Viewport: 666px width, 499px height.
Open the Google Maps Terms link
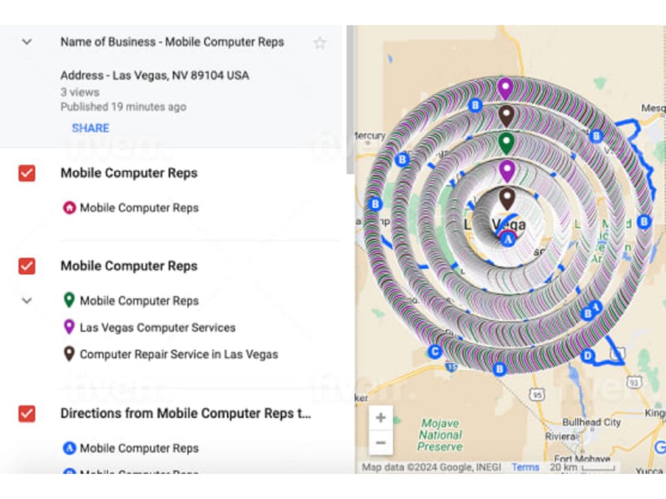(525, 468)
